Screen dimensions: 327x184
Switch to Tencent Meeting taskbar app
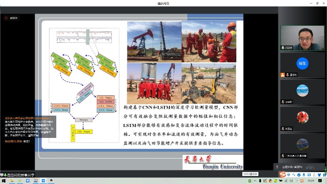point(43,181)
